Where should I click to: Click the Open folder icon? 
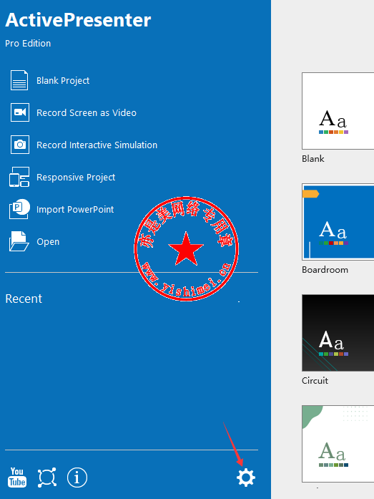tap(19, 241)
